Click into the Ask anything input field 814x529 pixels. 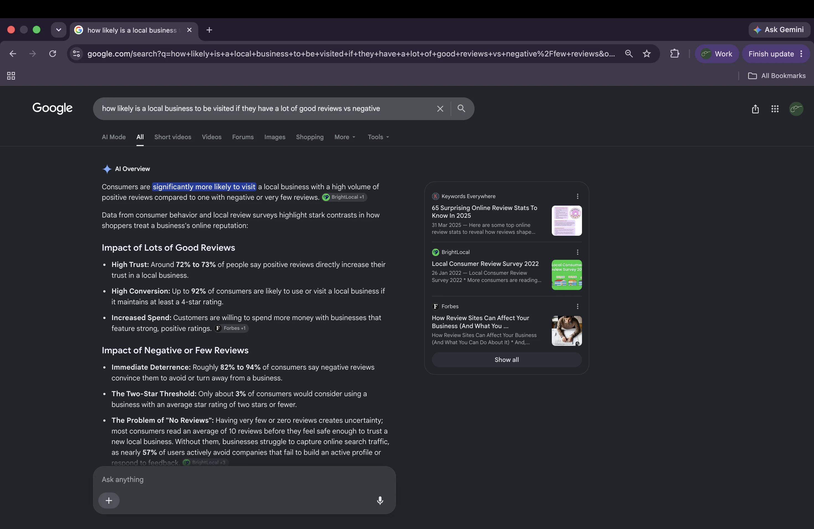click(244, 479)
